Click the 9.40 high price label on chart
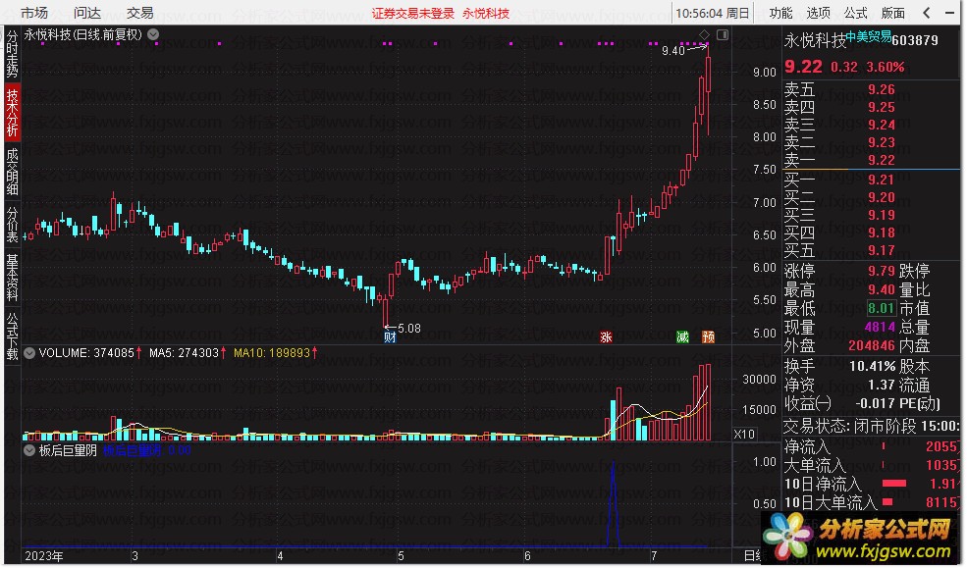 (x=673, y=50)
